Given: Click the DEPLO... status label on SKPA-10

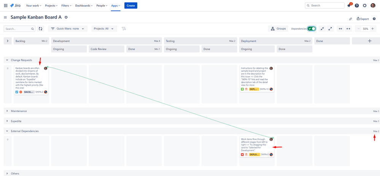Looking at the screenshot, I should pyautogui.click(x=254, y=89).
